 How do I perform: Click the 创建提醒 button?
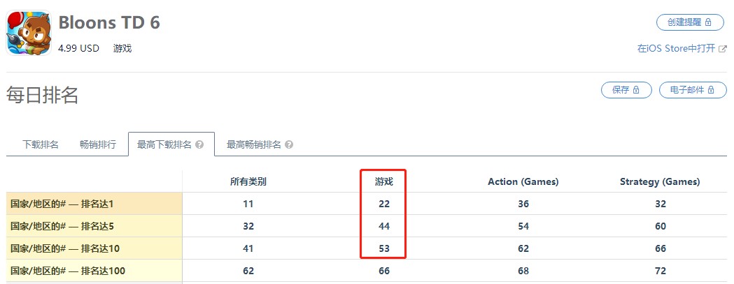[x=690, y=22]
